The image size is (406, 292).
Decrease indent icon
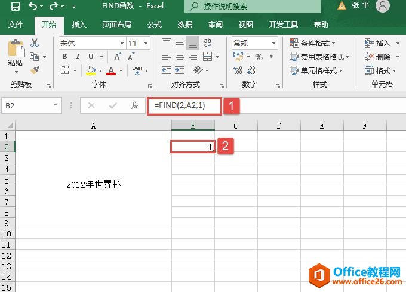(x=167, y=70)
